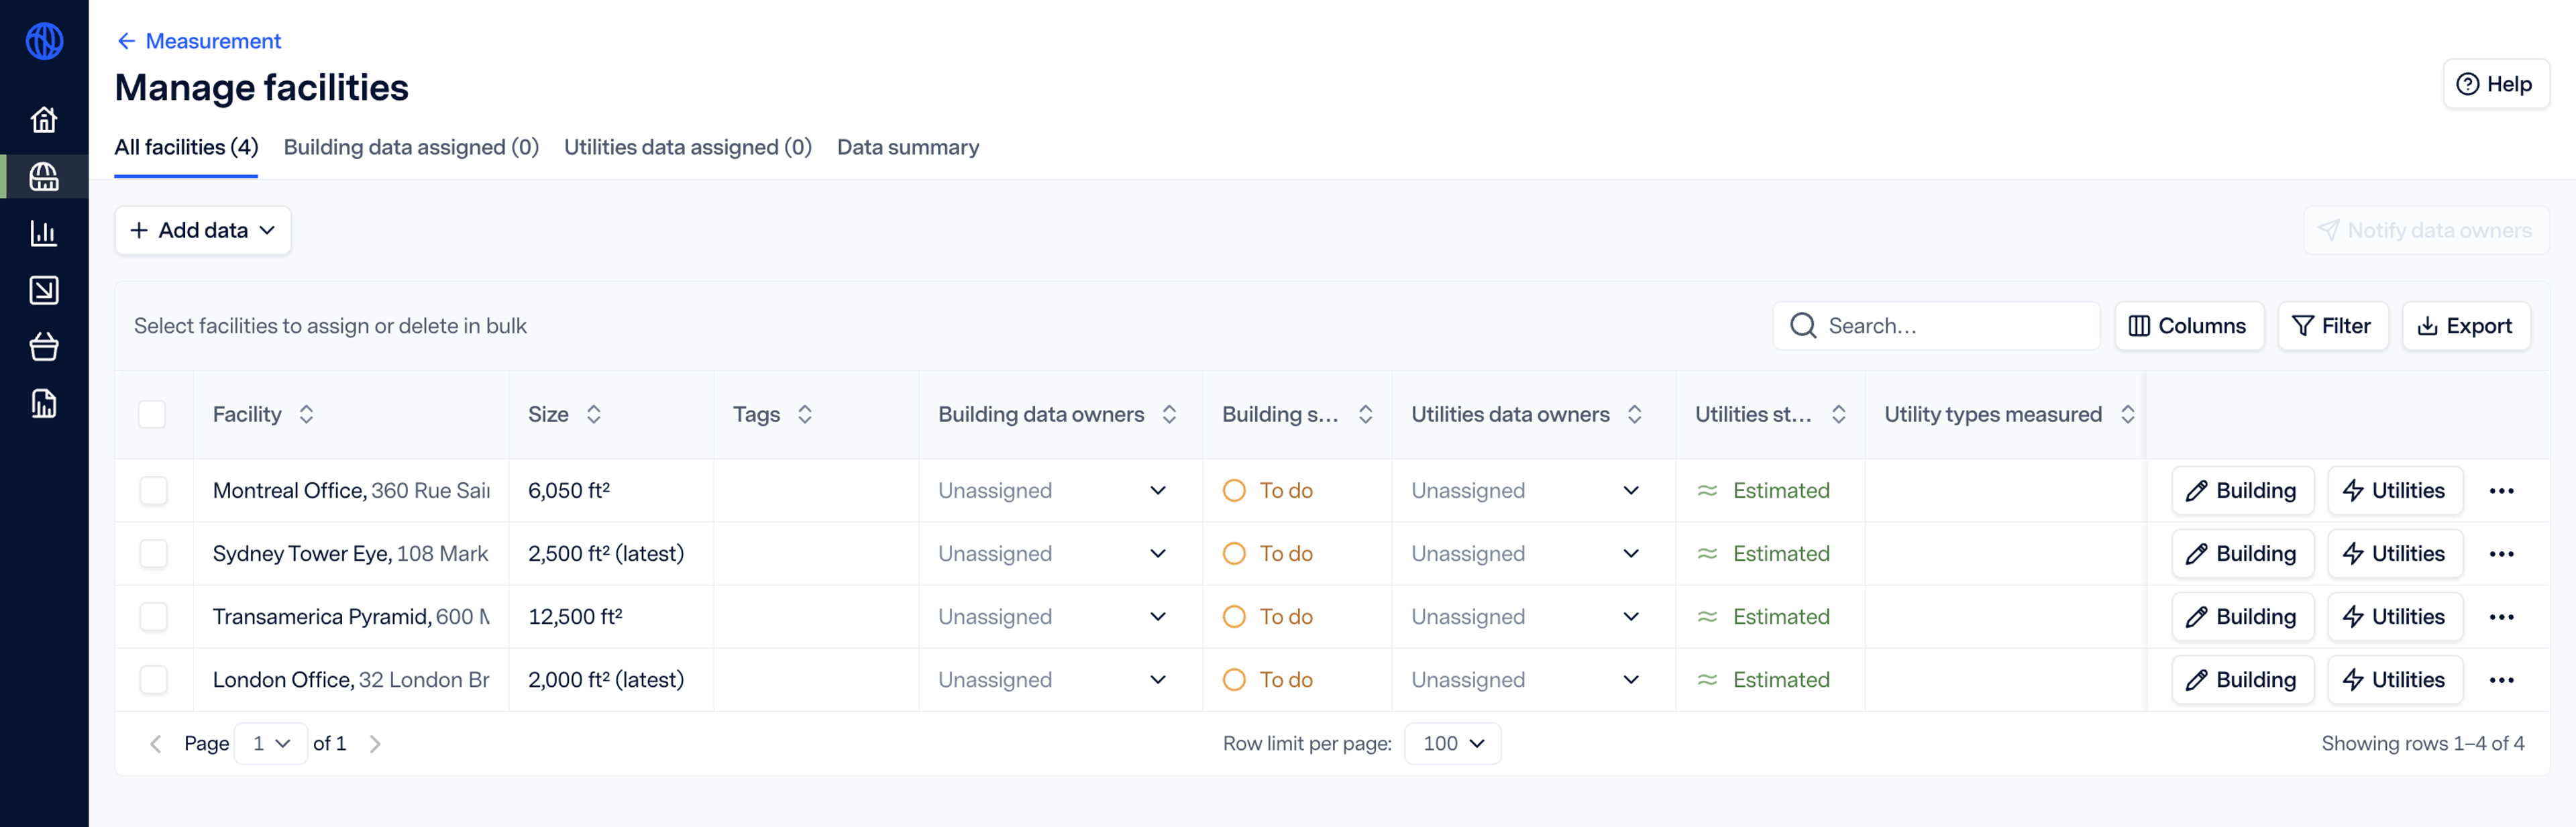Image resolution: width=2576 pixels, height=827 pixels.
Task: Check the checkbox for Montreal Office row
Action: tap(153, 490)
